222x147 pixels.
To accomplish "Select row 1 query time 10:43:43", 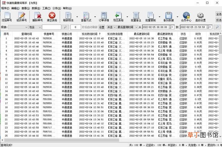I will tap(26, 38).
